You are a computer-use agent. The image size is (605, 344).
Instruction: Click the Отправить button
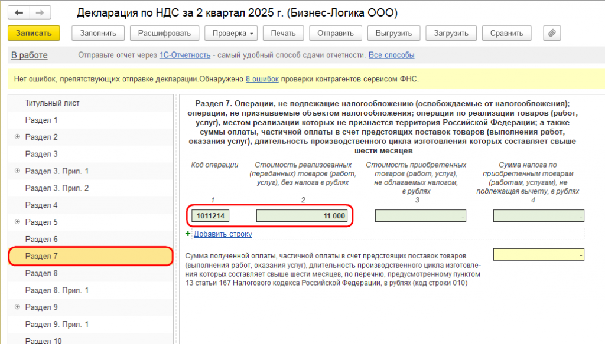coord(336,33)
